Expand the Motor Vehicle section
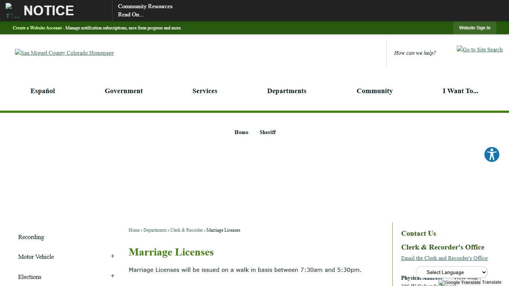 (113, 256)
